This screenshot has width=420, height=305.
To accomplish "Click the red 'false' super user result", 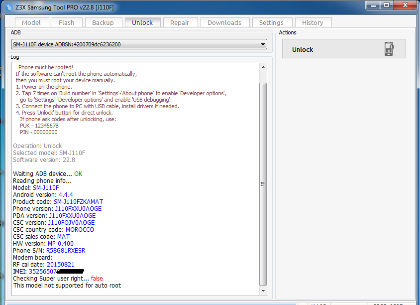I will click(x=97, y=279).
